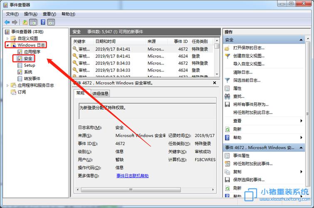
Task: Click the detail pane horizontal scrollbar thumb
Action: (x=131, y=190)
